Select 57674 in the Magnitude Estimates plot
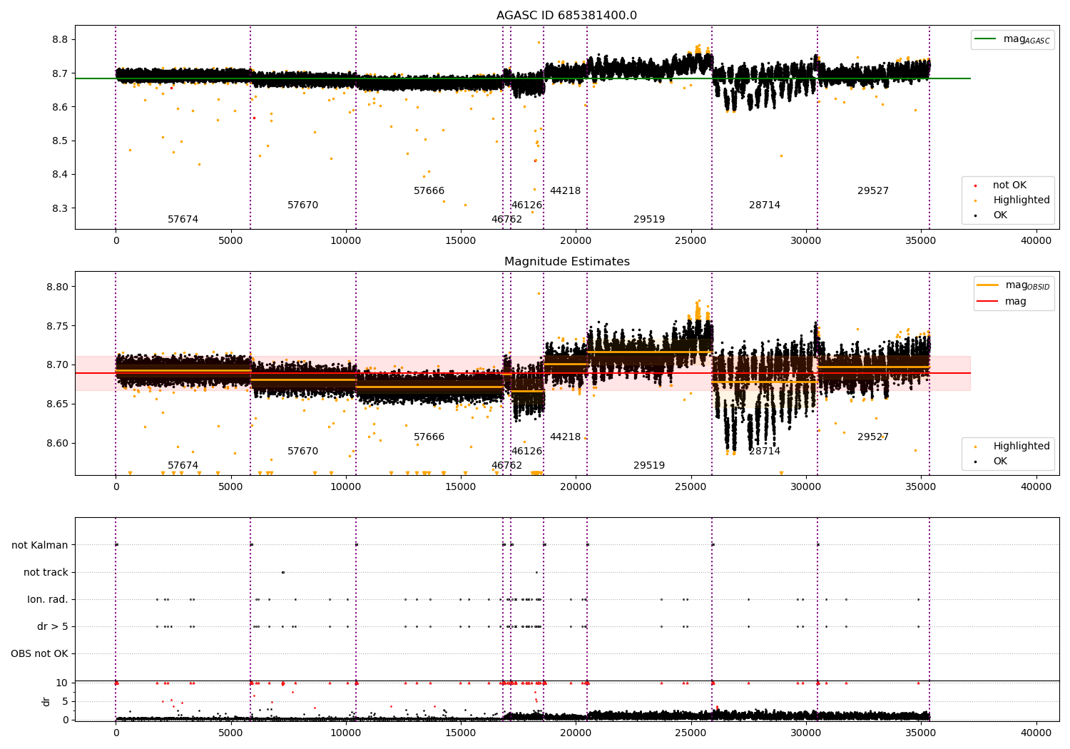Viewport: 1070px width, 749px height. (183, 466)
